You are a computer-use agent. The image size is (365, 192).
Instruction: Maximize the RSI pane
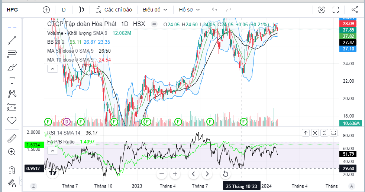pos(333,133)
